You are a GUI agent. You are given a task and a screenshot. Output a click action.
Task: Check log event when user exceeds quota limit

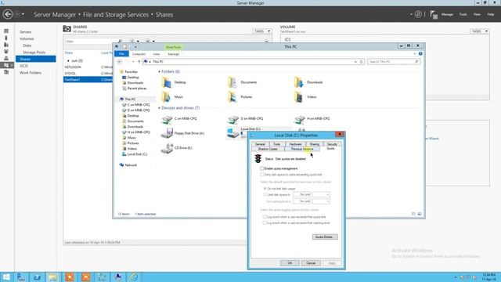[x=265, y=217]
